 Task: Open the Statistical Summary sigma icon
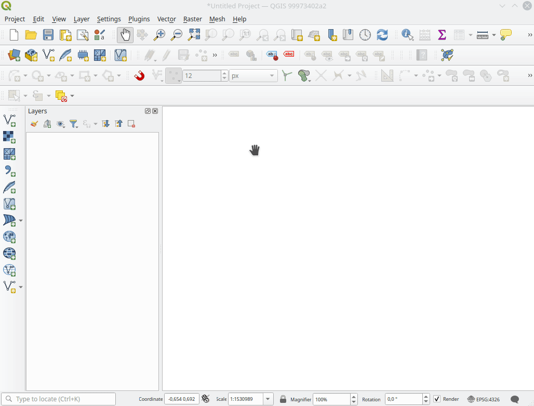click(x=442, y=35)
